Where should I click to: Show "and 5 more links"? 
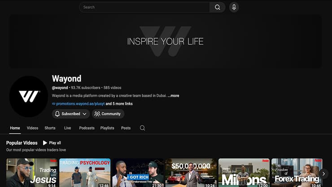[119, 104]
